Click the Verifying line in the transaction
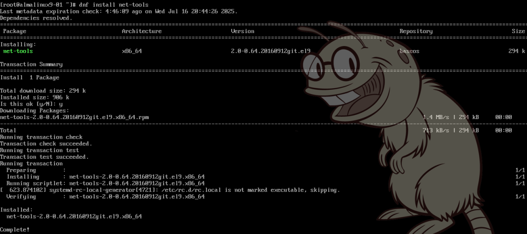The image size is (527, 234). (106, 196)
